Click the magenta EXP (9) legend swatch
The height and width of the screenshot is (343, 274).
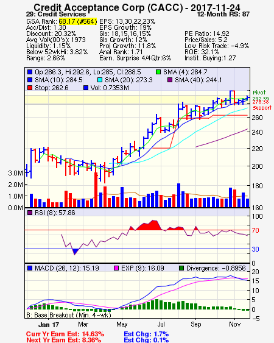[x=116, y=268]
